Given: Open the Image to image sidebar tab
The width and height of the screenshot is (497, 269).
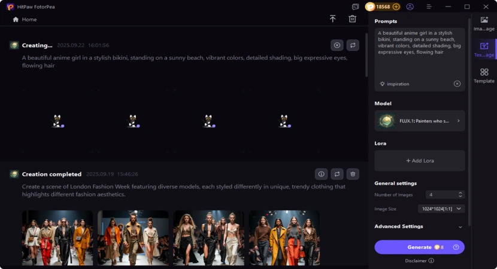Looking at the screenshot, I should tap(484, 24).
